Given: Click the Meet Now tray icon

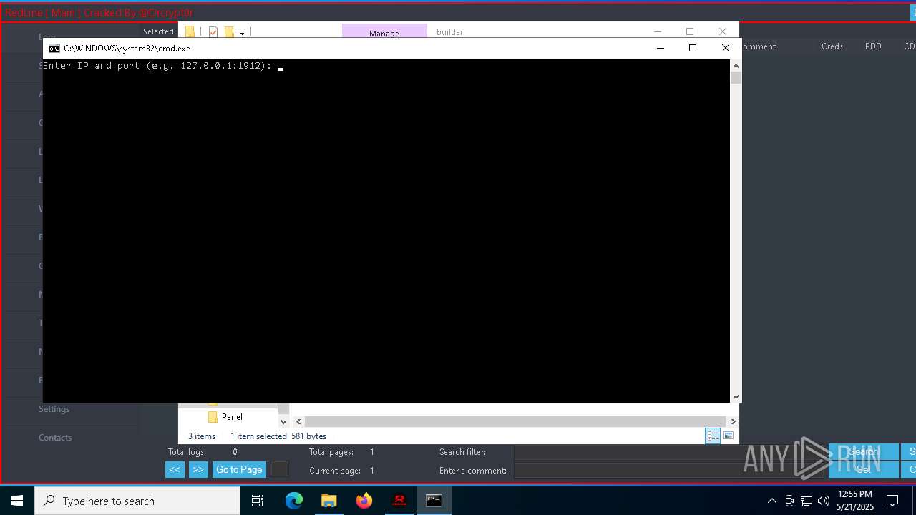Looking at the screenshot, I should (789, 501).
